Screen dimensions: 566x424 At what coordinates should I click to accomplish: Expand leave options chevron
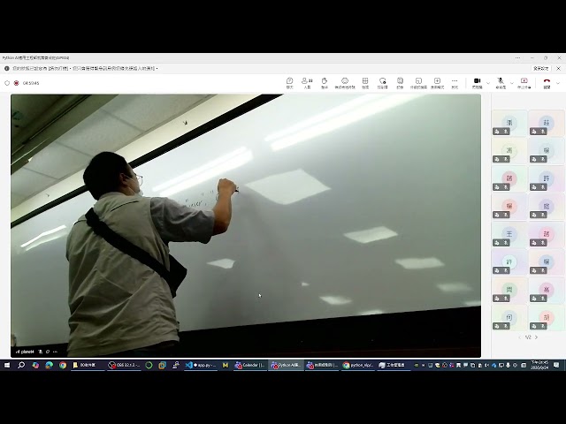click(x=558, y=83)
